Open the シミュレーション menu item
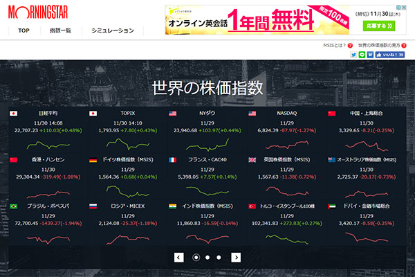The width and height of the screenshot is (415, 277). [x=113, y=30]
